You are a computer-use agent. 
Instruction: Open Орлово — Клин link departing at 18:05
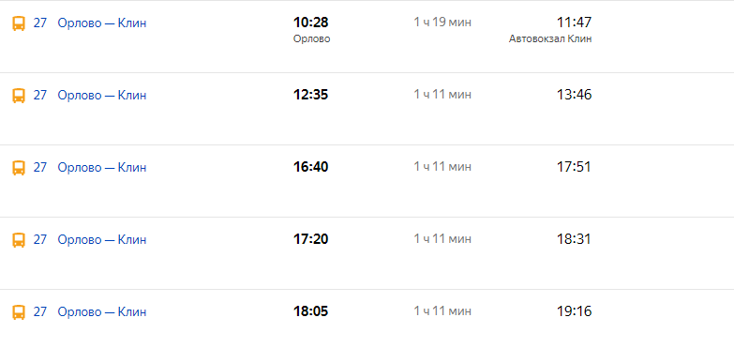tap(102, 311)
